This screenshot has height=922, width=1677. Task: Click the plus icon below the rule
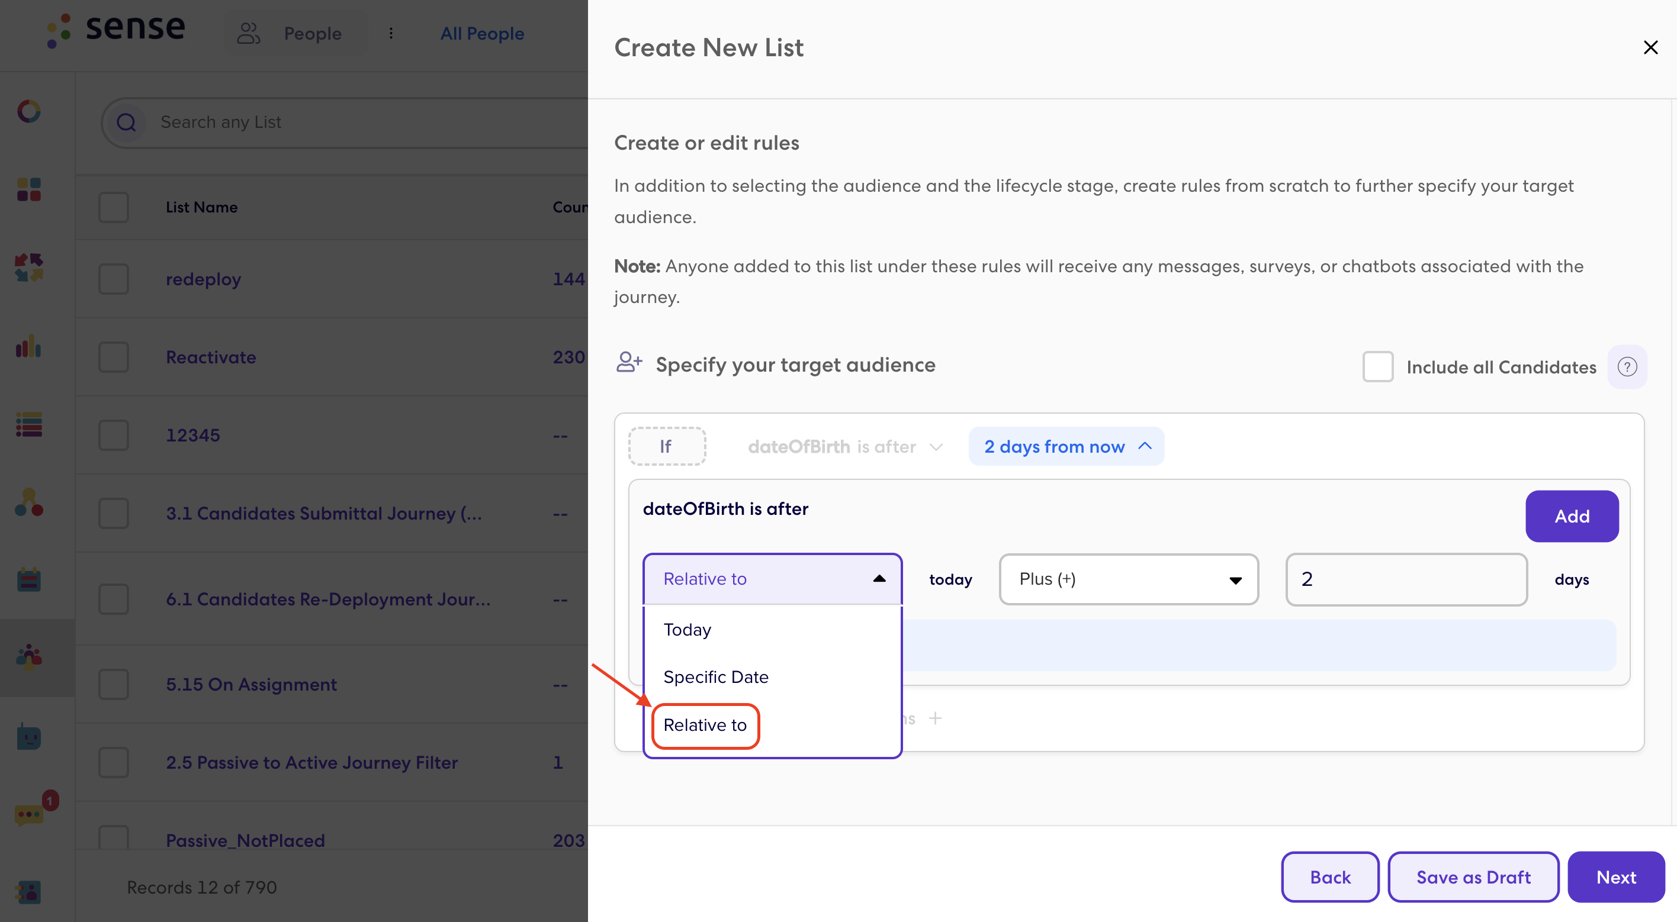click(935, 718)
